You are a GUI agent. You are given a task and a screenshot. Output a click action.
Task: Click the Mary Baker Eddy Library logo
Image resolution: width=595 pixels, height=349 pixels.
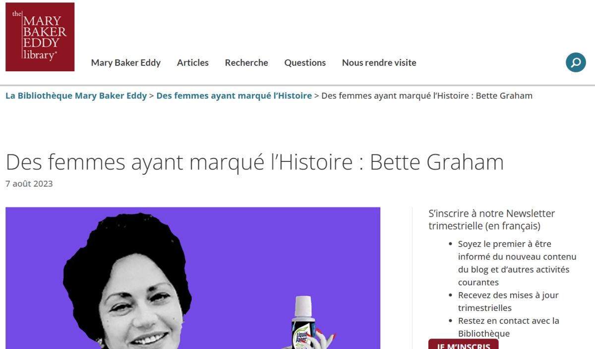point(40,37)
